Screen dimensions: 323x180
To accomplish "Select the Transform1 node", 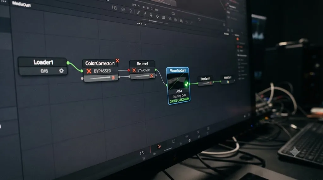I will (x=205, y=81).
